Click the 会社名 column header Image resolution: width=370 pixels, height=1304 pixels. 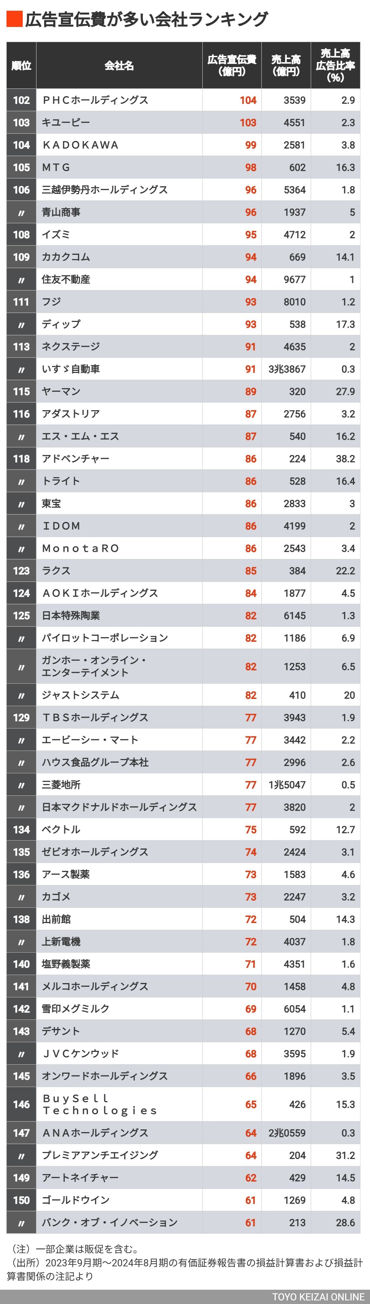pos(119,65)
